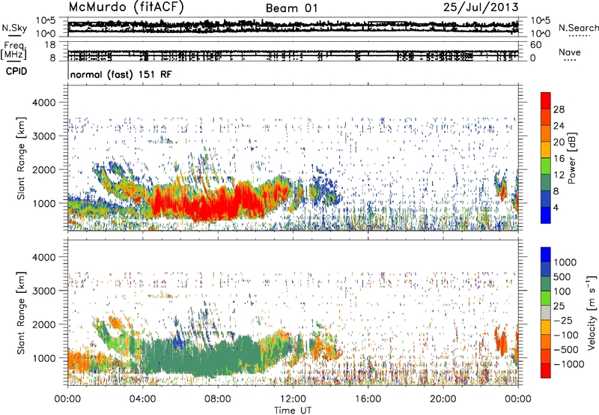Click the Nave legend label
Viewport: 599px width, 415px height.
click(x=570, y=52)
